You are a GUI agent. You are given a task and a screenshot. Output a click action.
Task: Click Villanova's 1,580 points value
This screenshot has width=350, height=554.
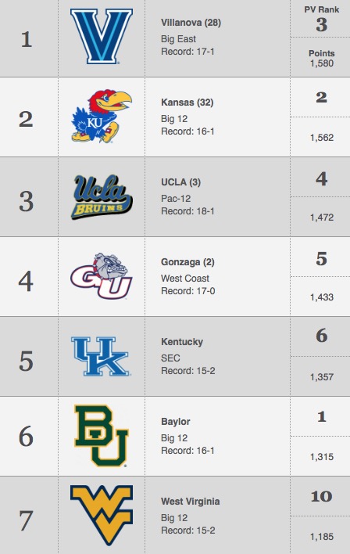click(x=321, y=63)
